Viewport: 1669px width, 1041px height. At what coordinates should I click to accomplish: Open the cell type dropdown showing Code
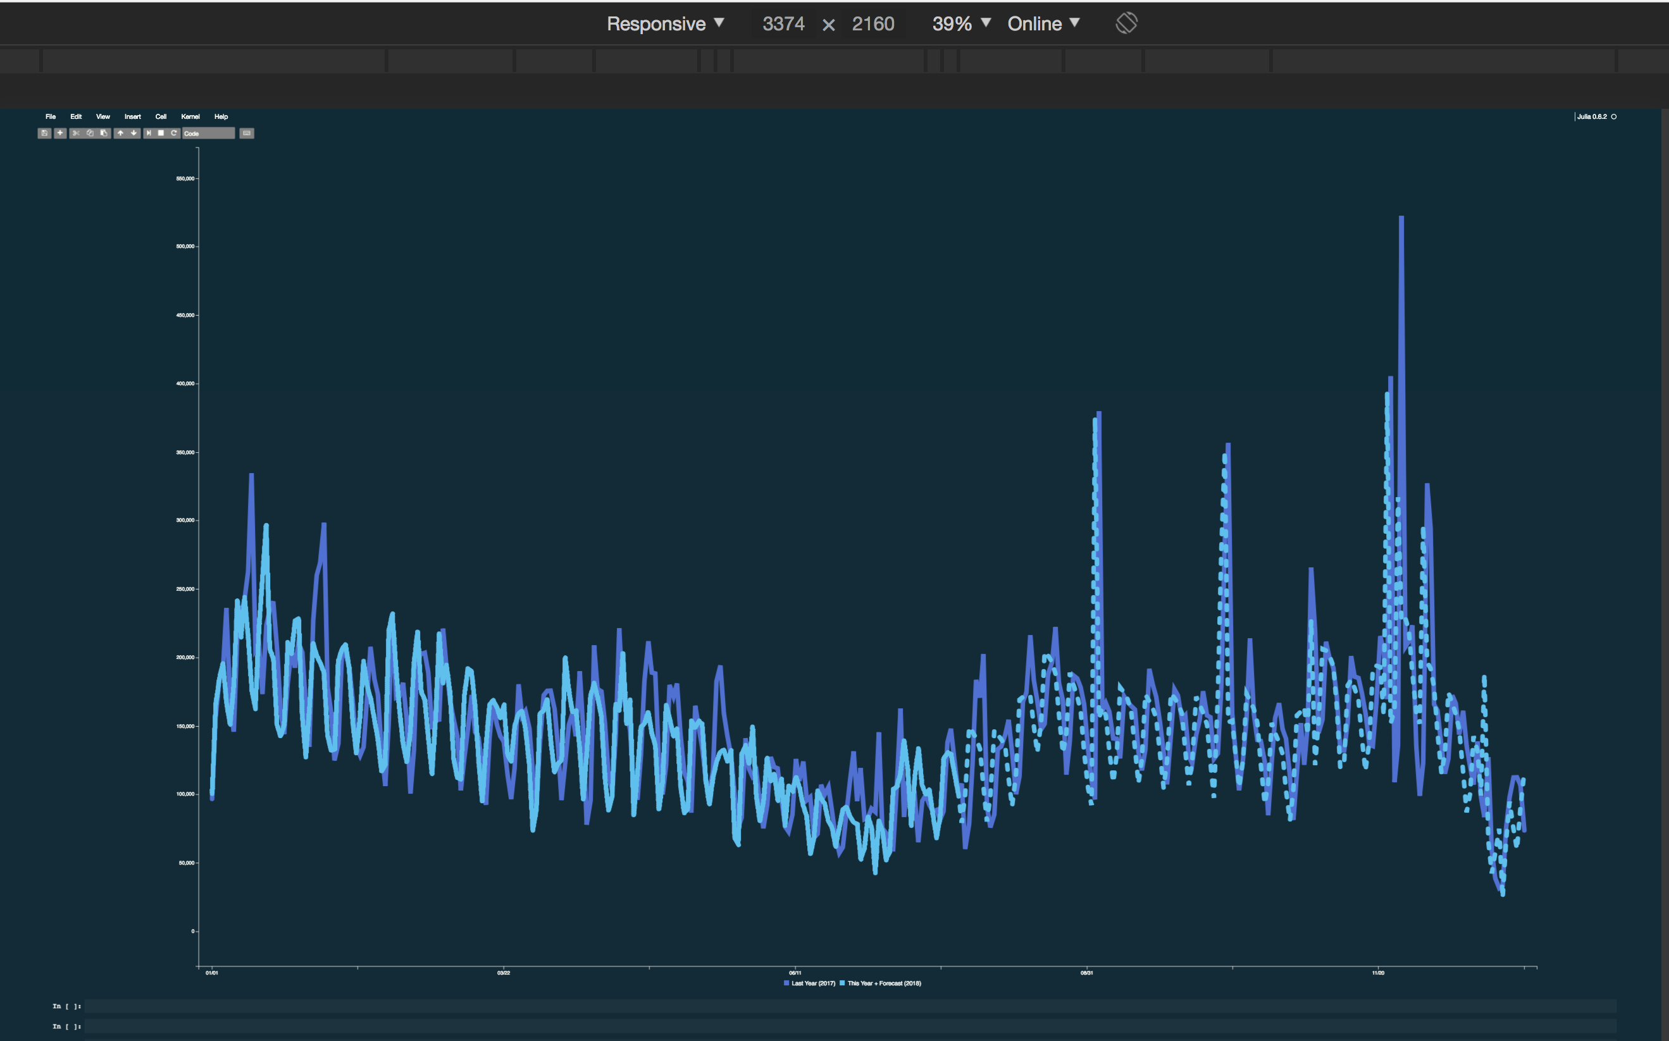click(x=208, y=133)
